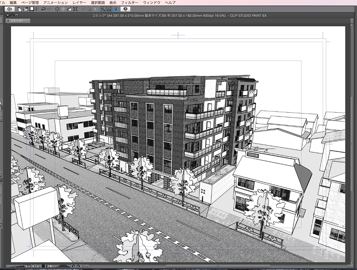The width and height of the screenshot is (357, 270).
Task: Open a file using the folder toolbar icon
Action: [x=25, y=10]
